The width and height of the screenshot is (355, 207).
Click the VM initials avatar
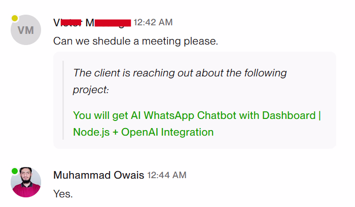pyautogui.click(x=25, y=30)
